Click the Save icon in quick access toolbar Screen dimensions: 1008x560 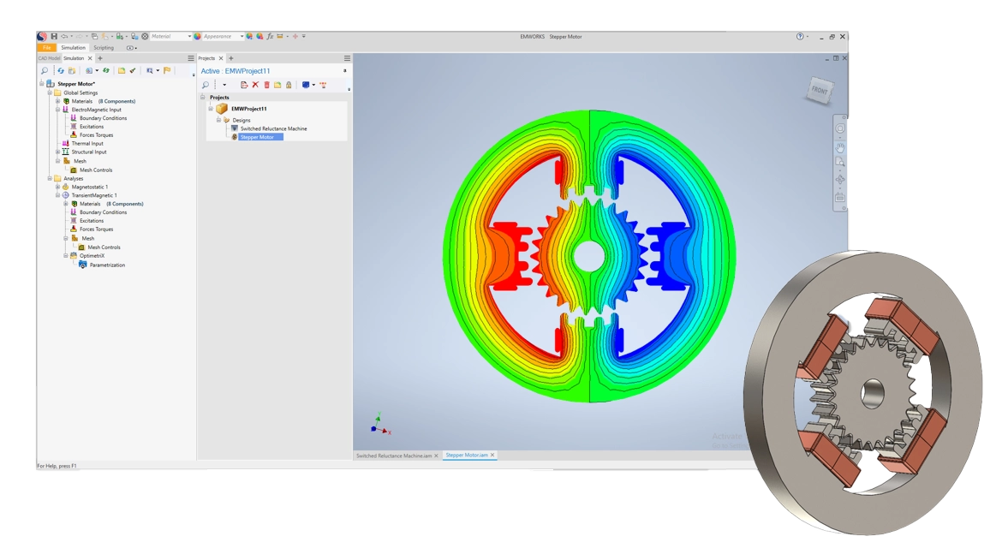click(x=54, y=36)
